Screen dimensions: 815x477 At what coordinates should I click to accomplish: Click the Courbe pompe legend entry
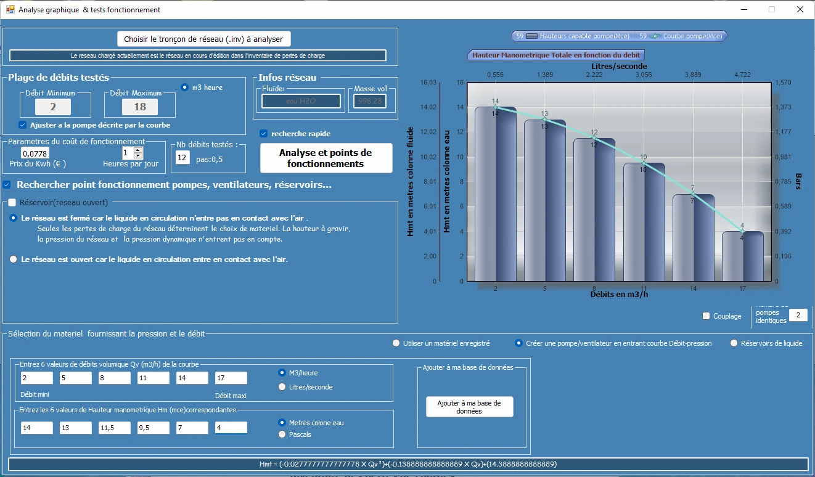click(x=682, y=36)
